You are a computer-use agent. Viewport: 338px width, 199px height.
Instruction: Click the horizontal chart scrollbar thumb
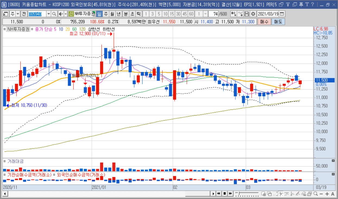pyautogui.click(x=198, y=194)
